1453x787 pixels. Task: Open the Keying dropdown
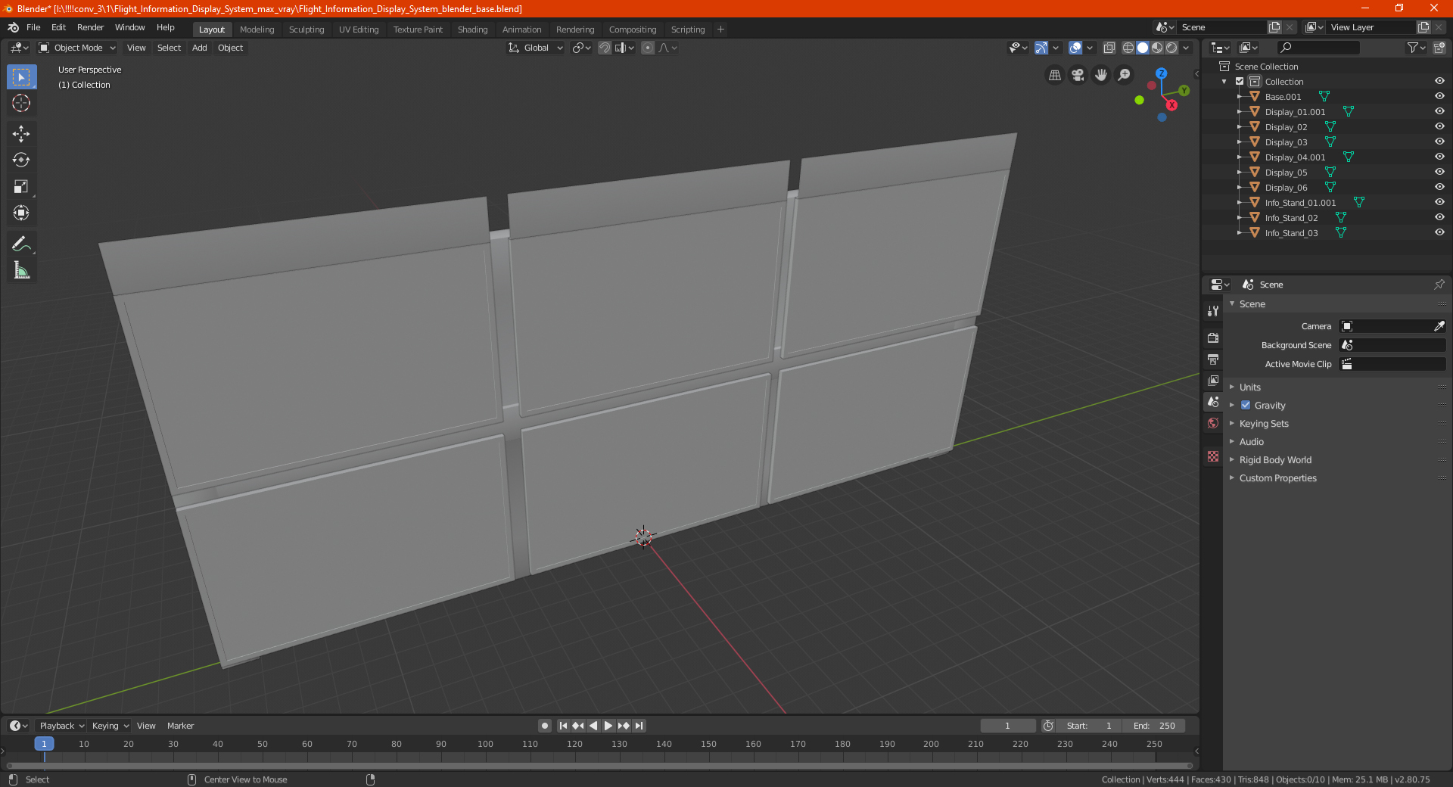pyautogui.click(x=110, y=726)
